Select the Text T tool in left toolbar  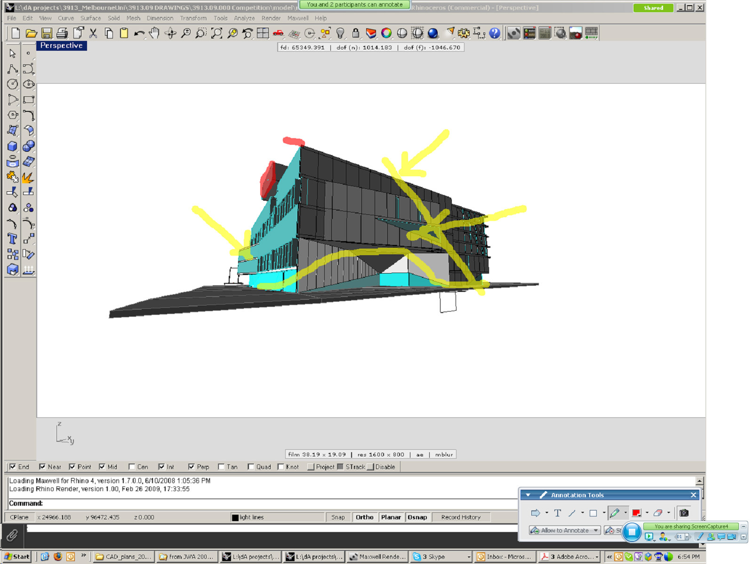point(13,239)
